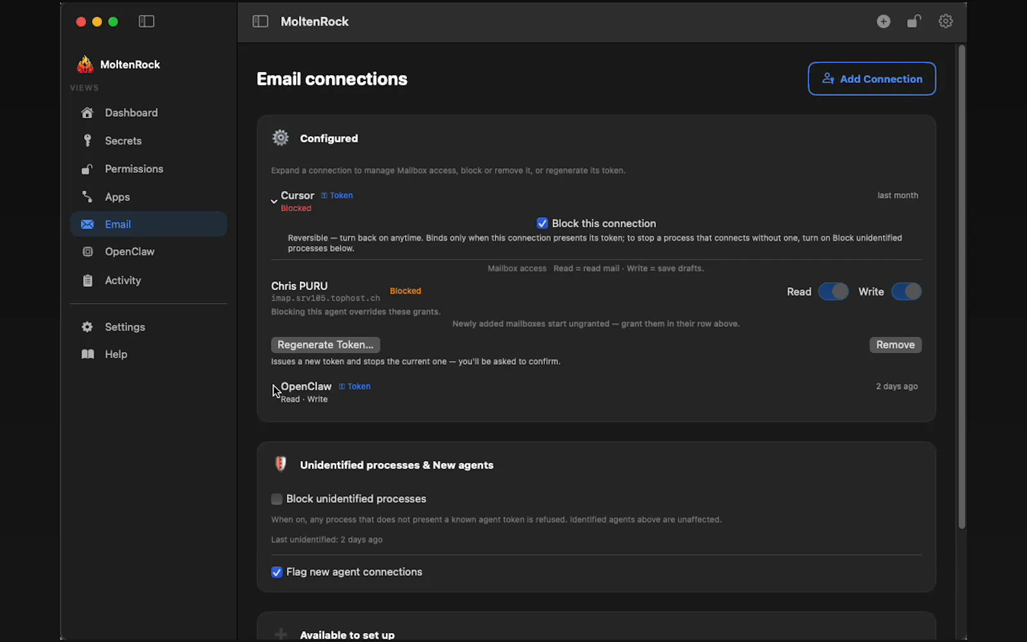The height and width of the screenshot is (642, 1027).
Task: Click the Help book icon
Action: click(x=88, y=354)
